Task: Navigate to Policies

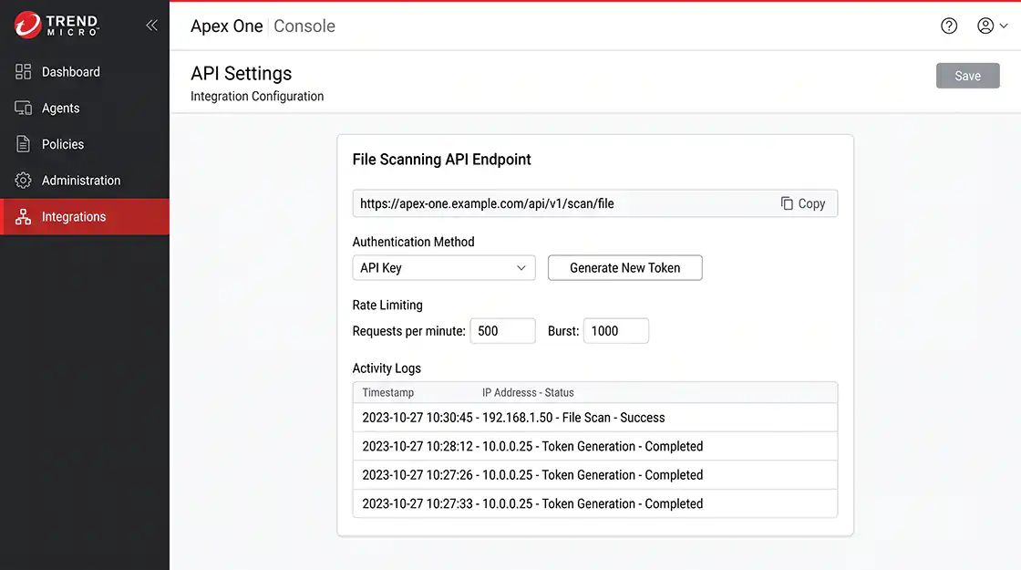Action: point(85,144)
